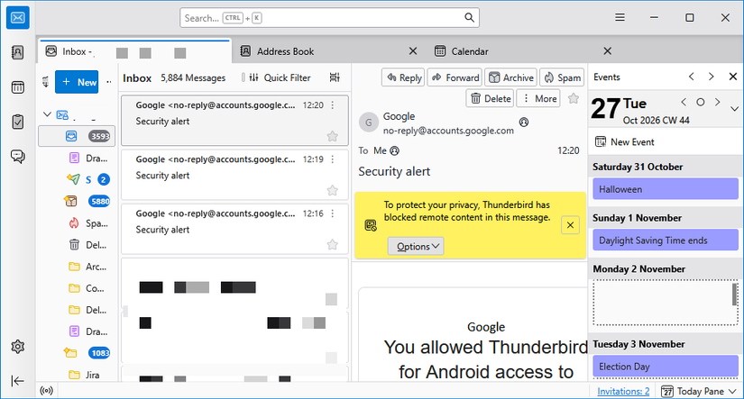This screenshot has height=399, width=744.
Task: Click the Forward button
Action: (x=455, y=77)
